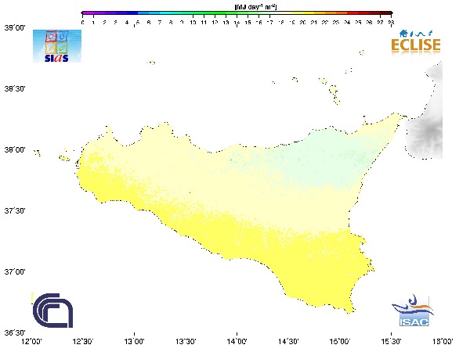Viewport: 470px width, 352px height.
Task: Click the 39°00' latitude label
Action: click(x=15, y=28)
